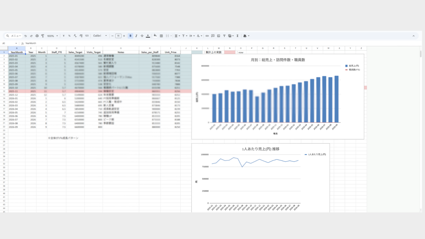Click the sigma functions icon

point(237,36)
